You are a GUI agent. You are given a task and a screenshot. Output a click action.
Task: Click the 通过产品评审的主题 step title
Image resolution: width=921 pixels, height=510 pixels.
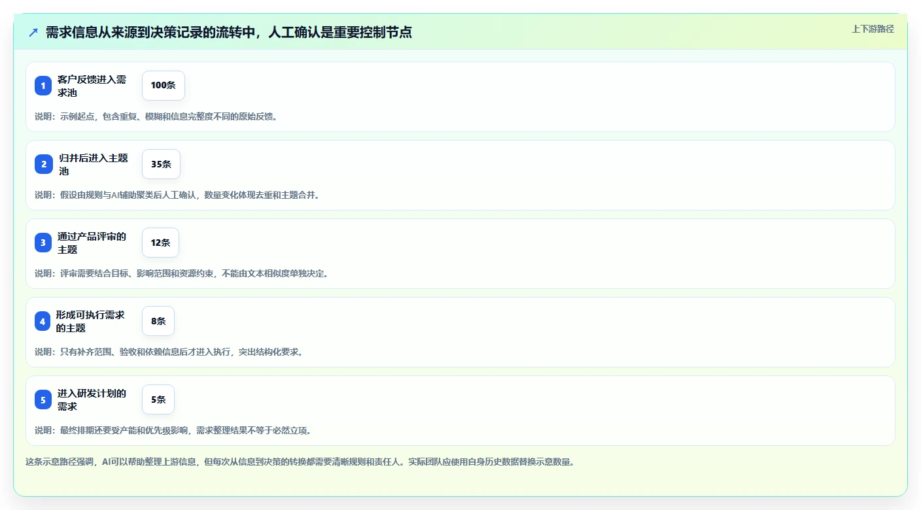coord(92,243)
